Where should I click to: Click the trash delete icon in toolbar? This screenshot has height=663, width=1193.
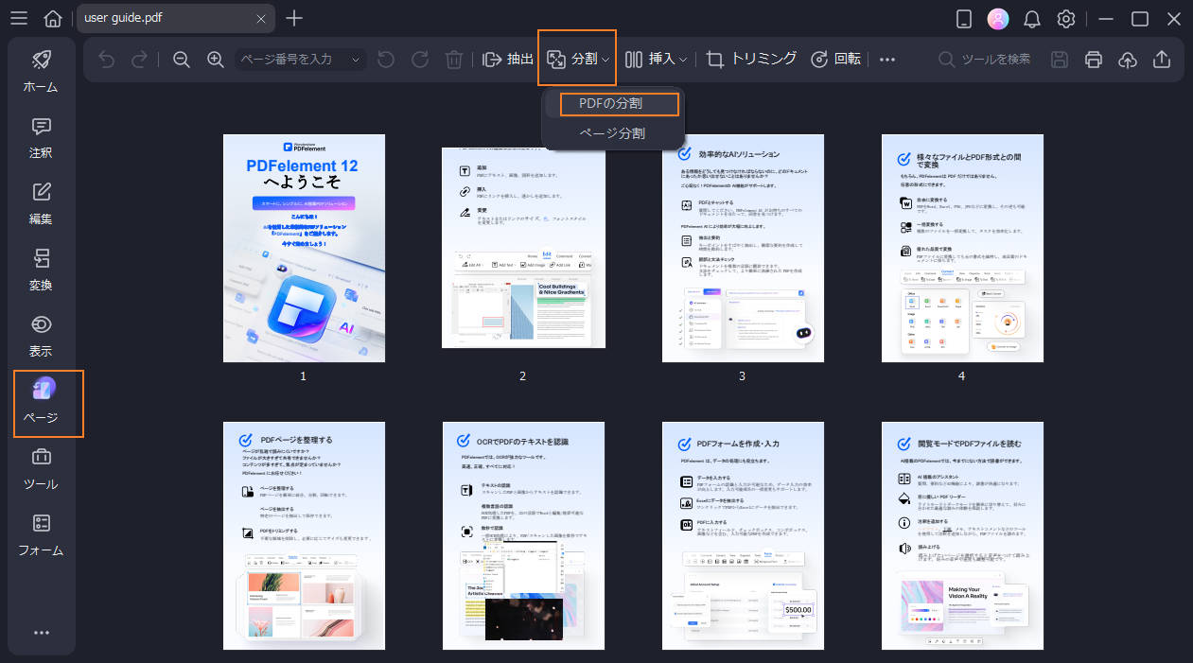(454, 59)
